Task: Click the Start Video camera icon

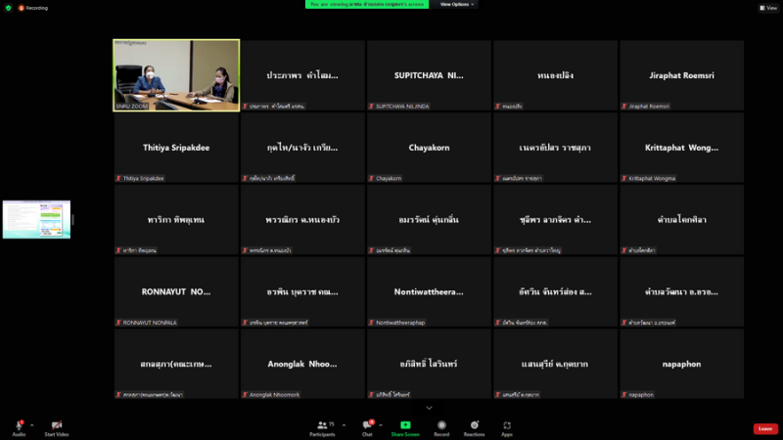Action: click(57, 425)
